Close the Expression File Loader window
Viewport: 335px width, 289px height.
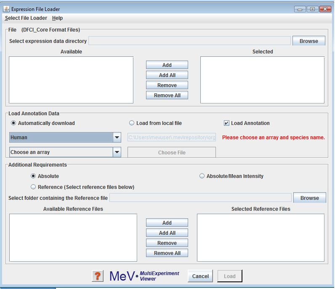[324, 9]
